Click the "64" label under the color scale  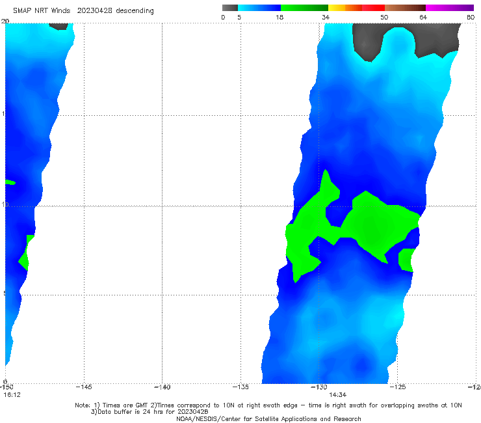coord(423,18)
